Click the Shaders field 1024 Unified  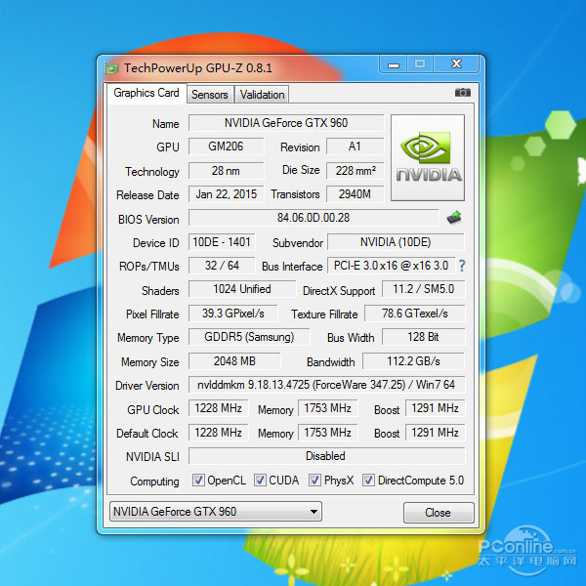tap(242, 289)
